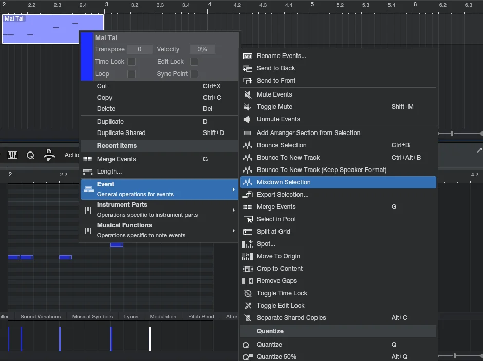483x361 pixels.
Task: Click the Split at Grid icon
Action: [x=247, y=232]
